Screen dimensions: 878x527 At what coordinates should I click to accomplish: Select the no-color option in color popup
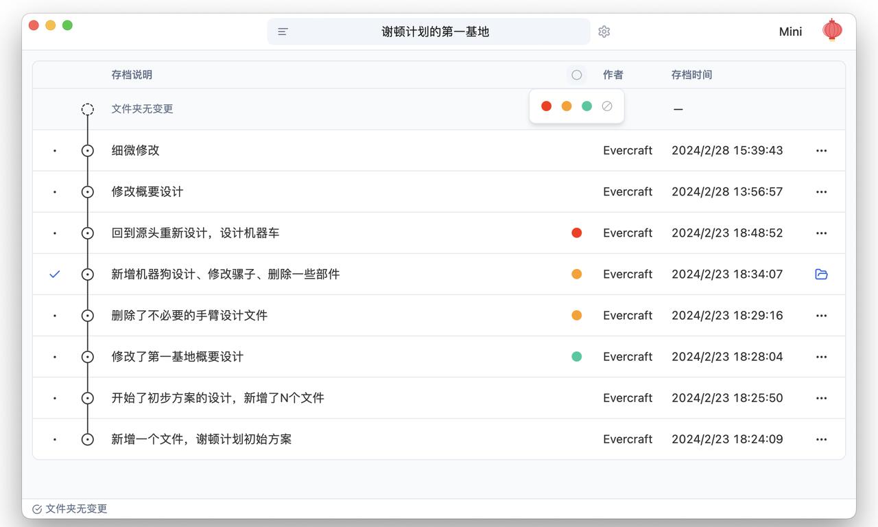[607, 106]
